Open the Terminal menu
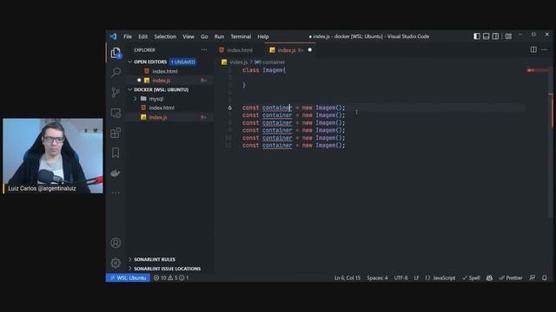Screen dimensions: 556x312 [x=241, y=36]
